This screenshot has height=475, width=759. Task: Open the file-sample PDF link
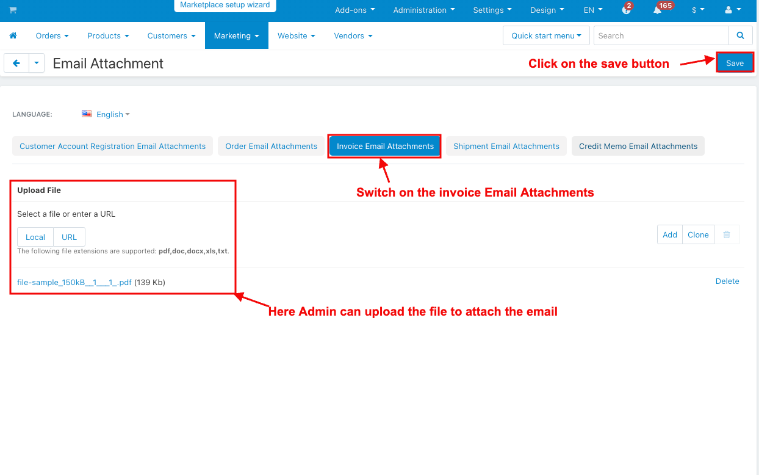74,282
